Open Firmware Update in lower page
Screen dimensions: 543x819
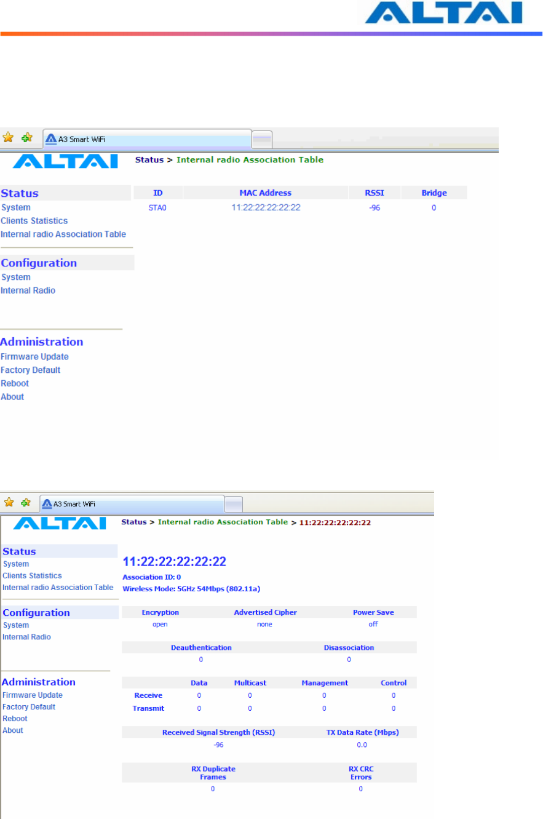coord(33,695)
